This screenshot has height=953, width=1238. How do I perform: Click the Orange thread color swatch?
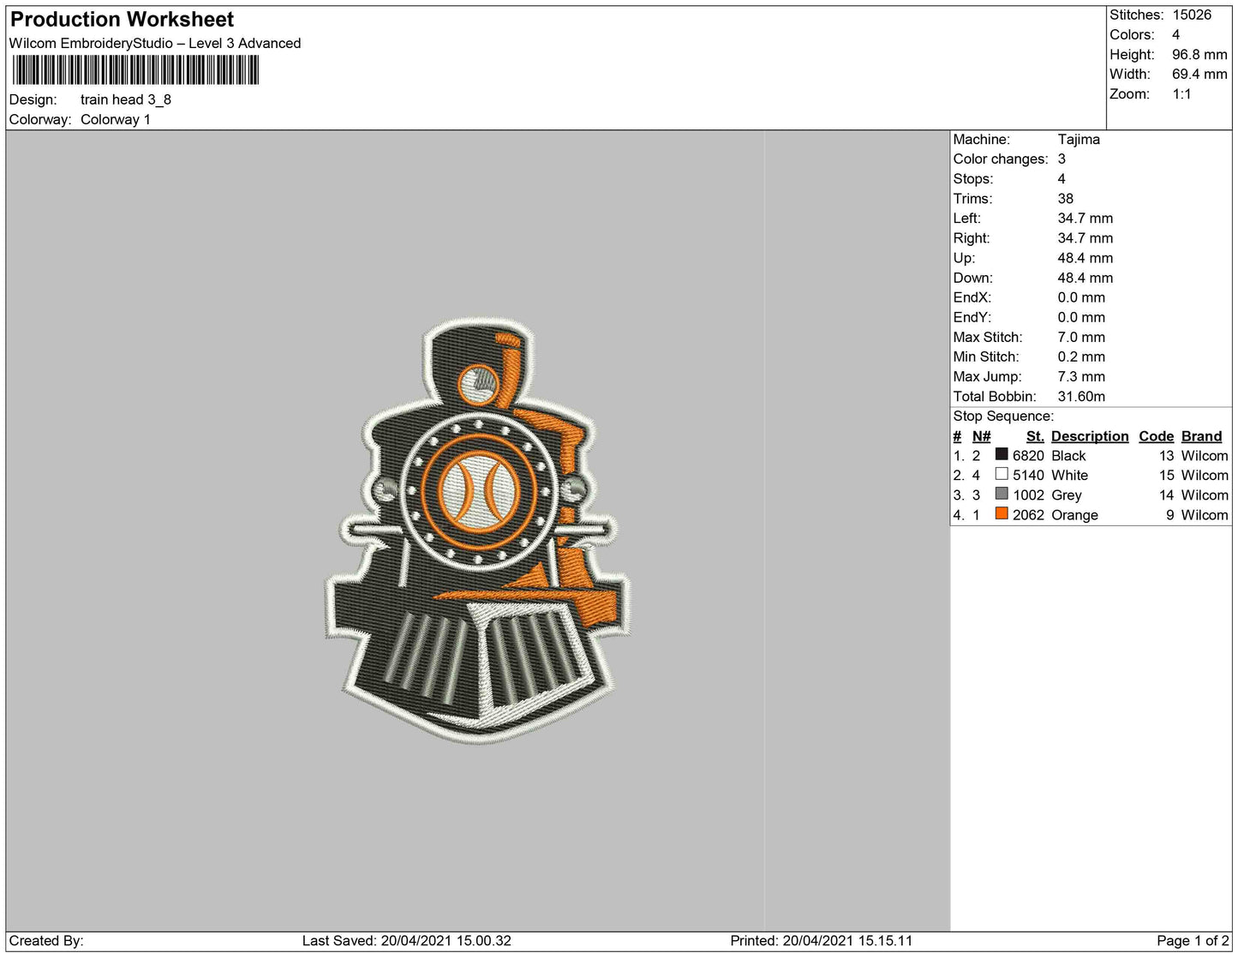(1001, 513)
